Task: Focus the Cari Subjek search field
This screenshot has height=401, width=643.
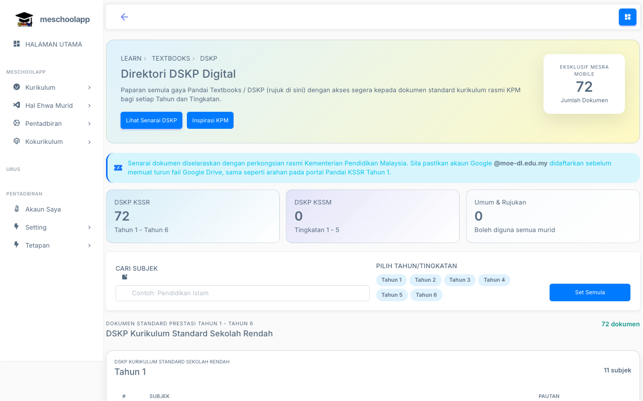Action: click(x=243, y=293)
